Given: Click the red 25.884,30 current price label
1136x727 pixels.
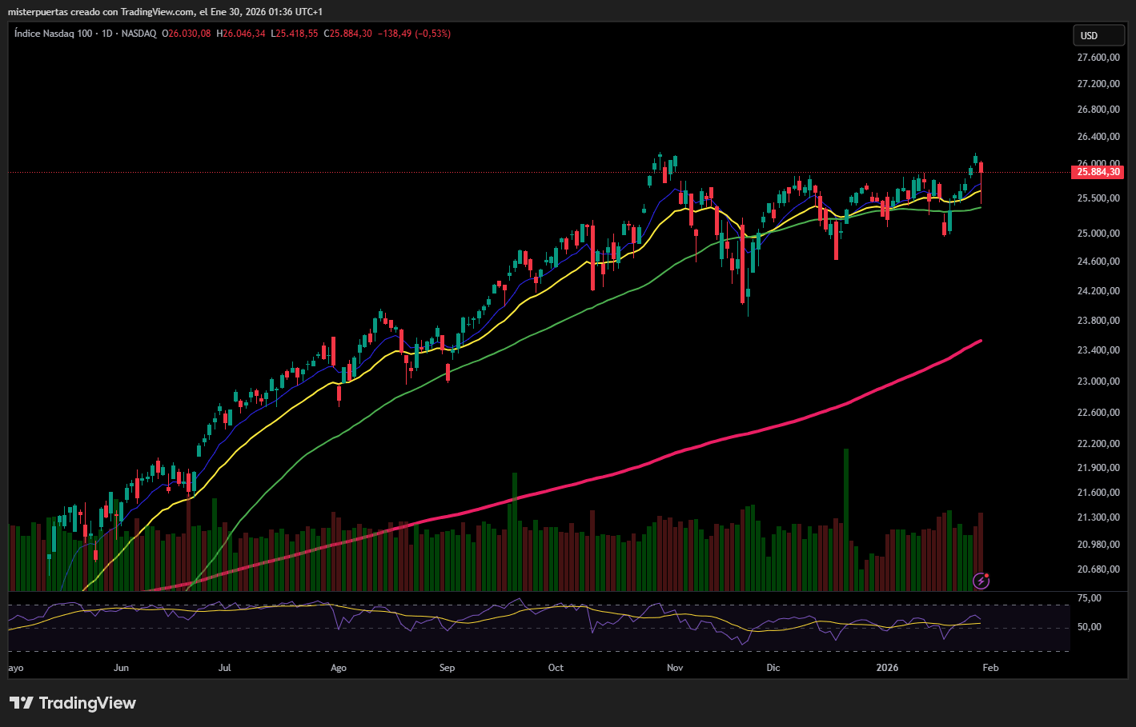Looking at the screenshot, I should (x=1098, y=172).
